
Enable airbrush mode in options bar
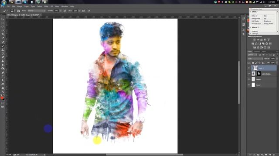click(x=84, y=11)
